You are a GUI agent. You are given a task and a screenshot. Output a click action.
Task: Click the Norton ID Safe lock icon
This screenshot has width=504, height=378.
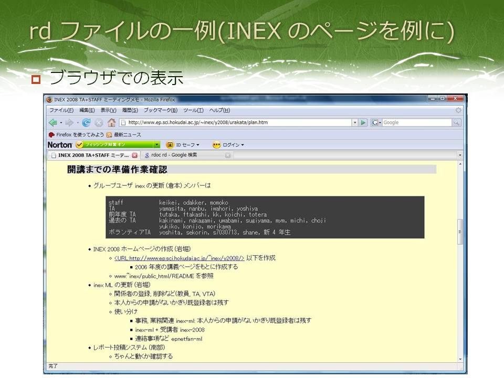click(x=170, y=145)
